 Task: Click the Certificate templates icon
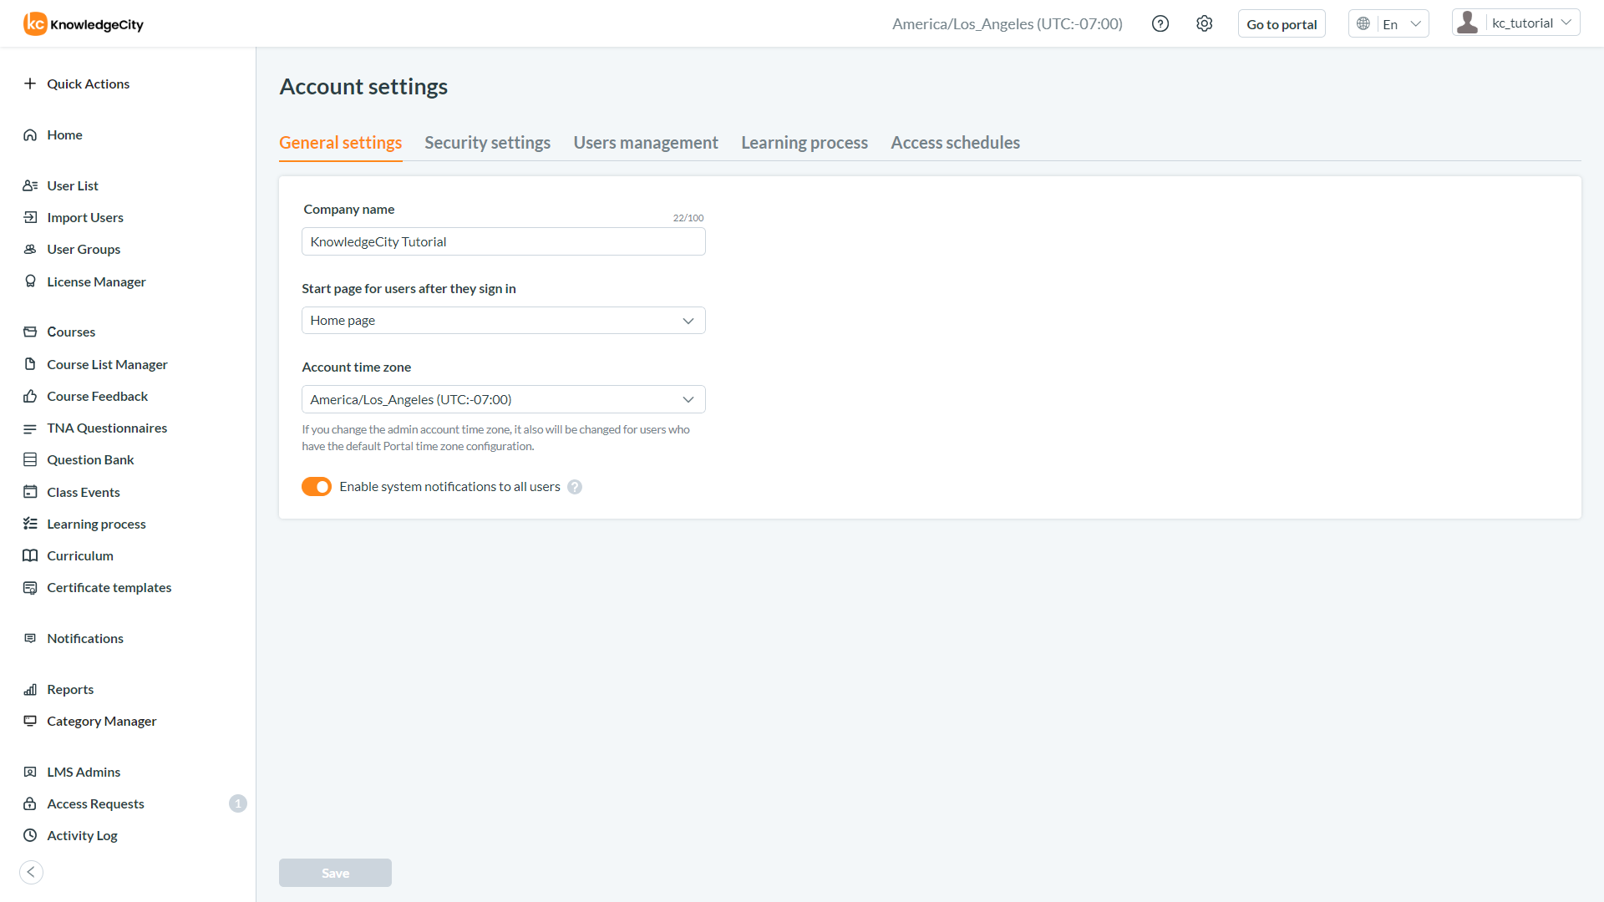30,587
